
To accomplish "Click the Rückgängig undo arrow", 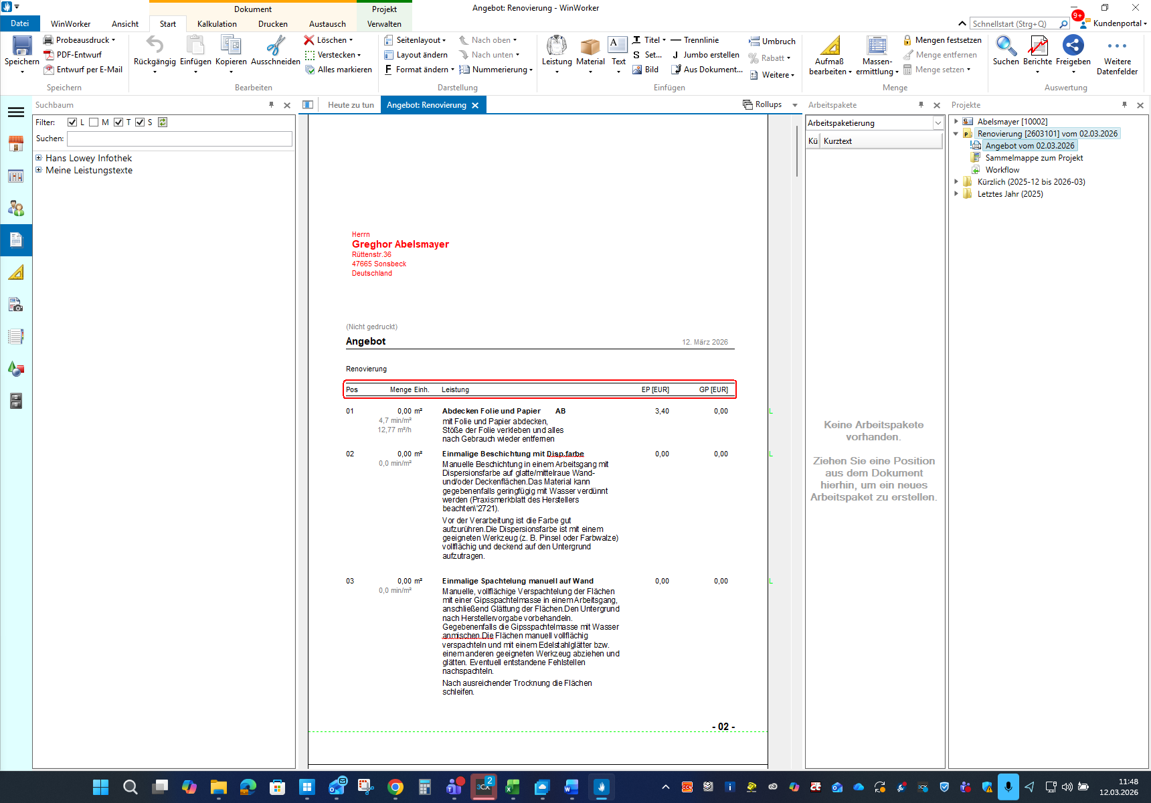I will click(x=155, y=46).
